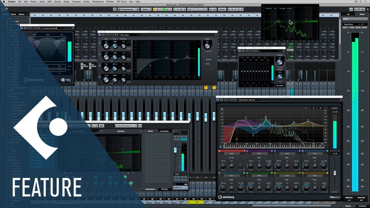Open band 4 Mono channel mode selector
Screen dimensions: 370x208
[314, 154]
